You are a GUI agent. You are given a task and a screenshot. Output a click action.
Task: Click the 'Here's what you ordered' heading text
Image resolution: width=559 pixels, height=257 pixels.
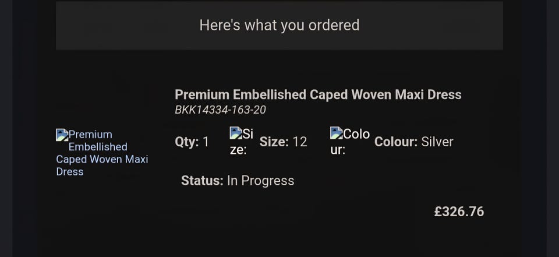pos(279,25)
